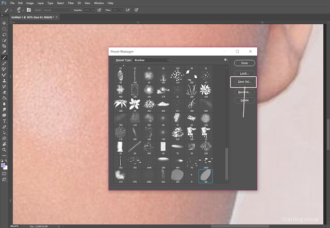Open the Edit Toolbar three-dots button
The height and width of the screenshot is (228, 330).
pos(4,155)
